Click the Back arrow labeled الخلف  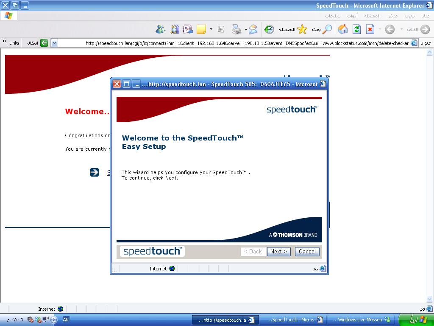coord(425,29)
